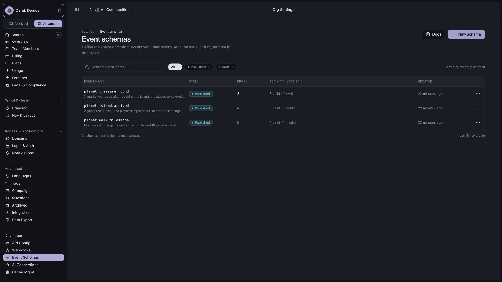The image size is (502, 282).
Task: Filter by Published · 3
Action: 199,67
